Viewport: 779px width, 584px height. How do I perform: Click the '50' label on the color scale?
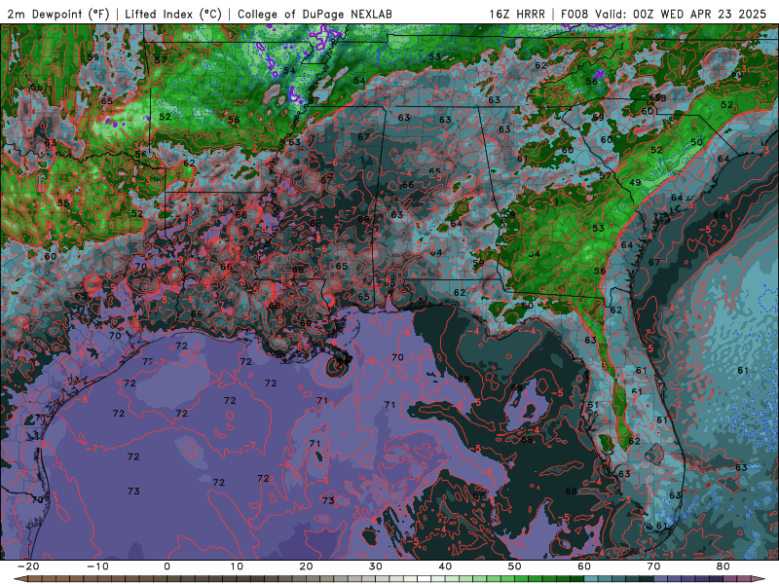(515, 566)
